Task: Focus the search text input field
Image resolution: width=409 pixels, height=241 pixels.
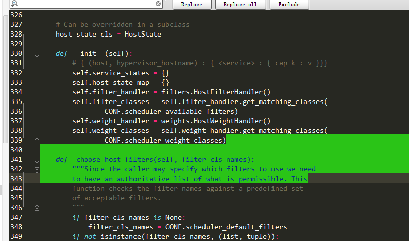Action: pyautogui.click(x=87, y=4)
